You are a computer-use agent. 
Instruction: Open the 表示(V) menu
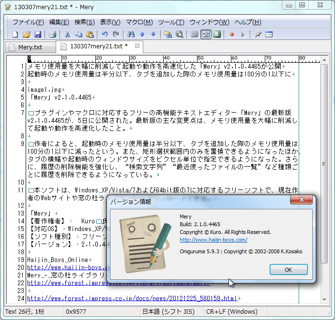[x=110, y=22]
